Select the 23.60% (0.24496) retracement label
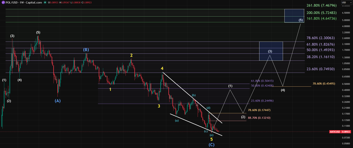This screenshot has width=353, height=148. [262, 101]
